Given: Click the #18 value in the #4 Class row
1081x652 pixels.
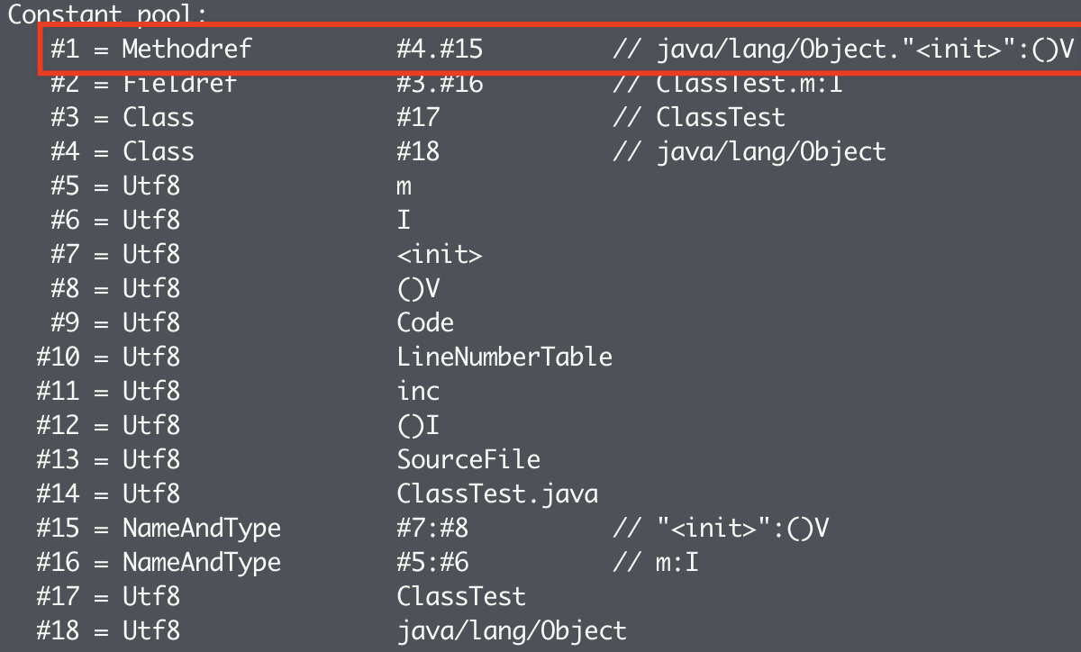Looking at the screenshot, I should pos(418,151).
